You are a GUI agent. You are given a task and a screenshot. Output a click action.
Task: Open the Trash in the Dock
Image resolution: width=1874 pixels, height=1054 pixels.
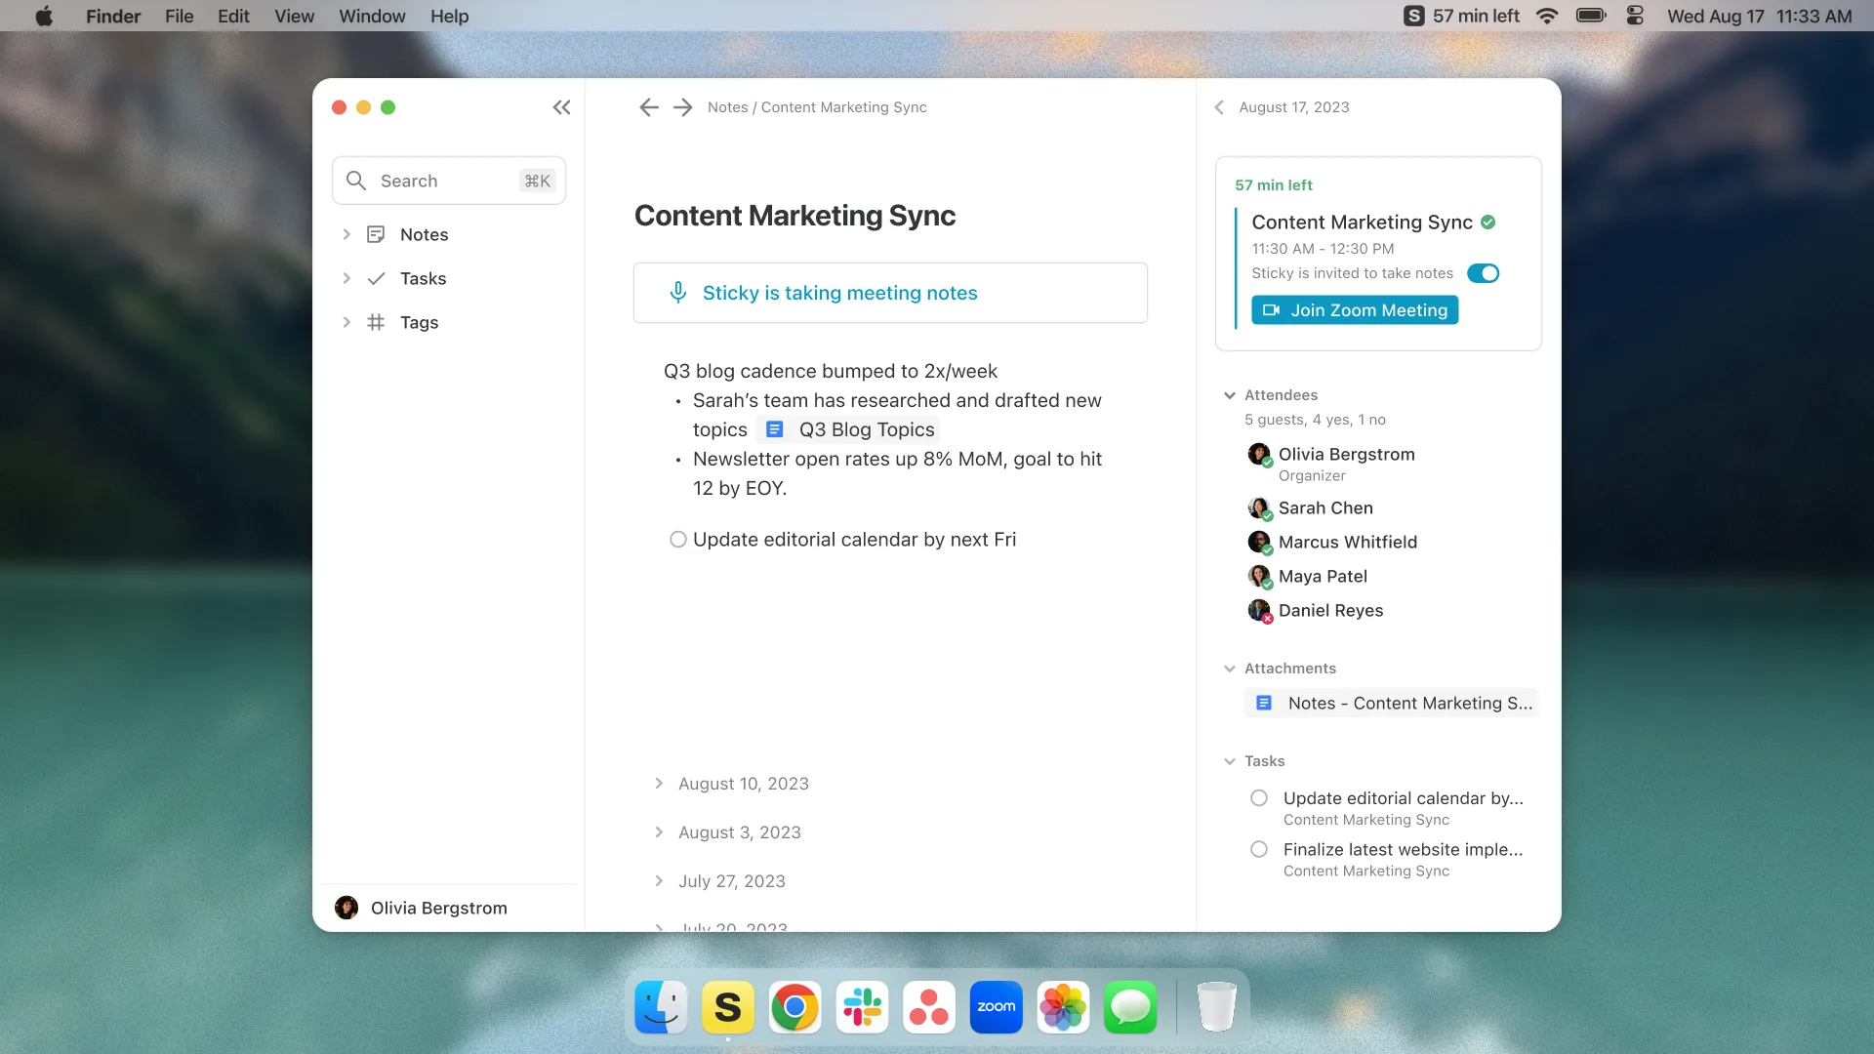[1216, 1007]
